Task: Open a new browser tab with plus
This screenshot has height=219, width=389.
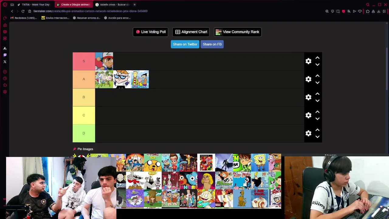Action: coord(135,5)
